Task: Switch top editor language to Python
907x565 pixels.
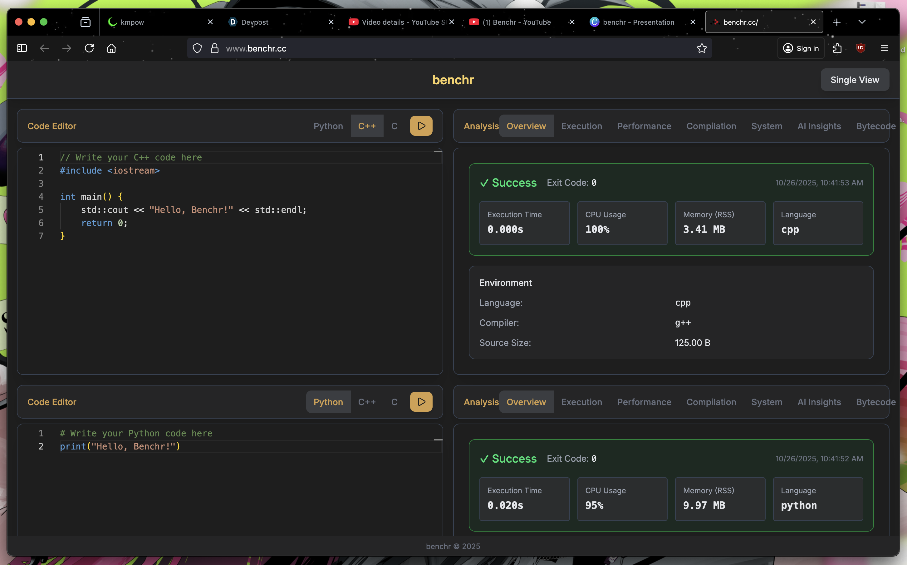Action: [x=328, y=126]
